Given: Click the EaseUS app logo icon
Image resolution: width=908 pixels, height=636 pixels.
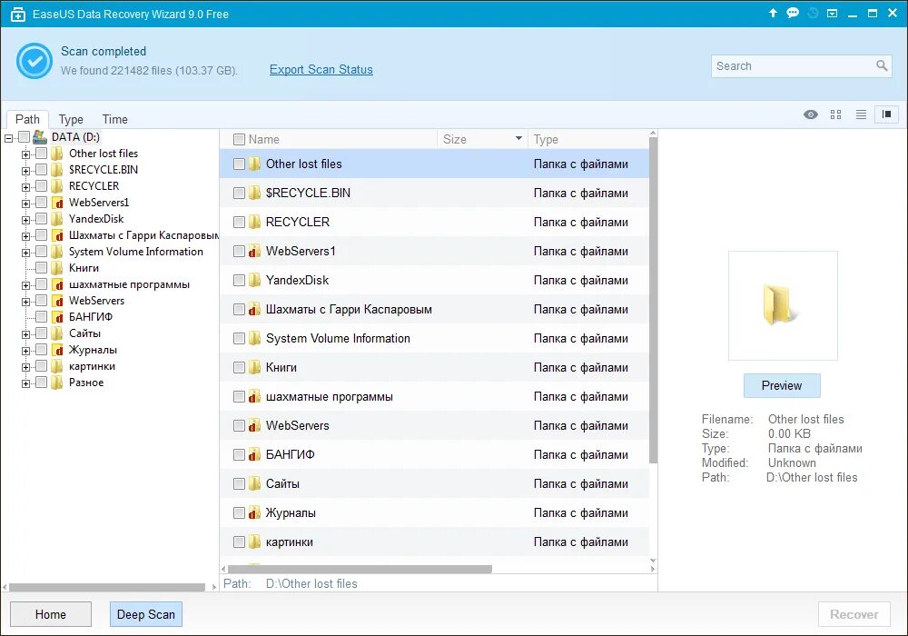Looking at the screenshot, I should [18, 14].
